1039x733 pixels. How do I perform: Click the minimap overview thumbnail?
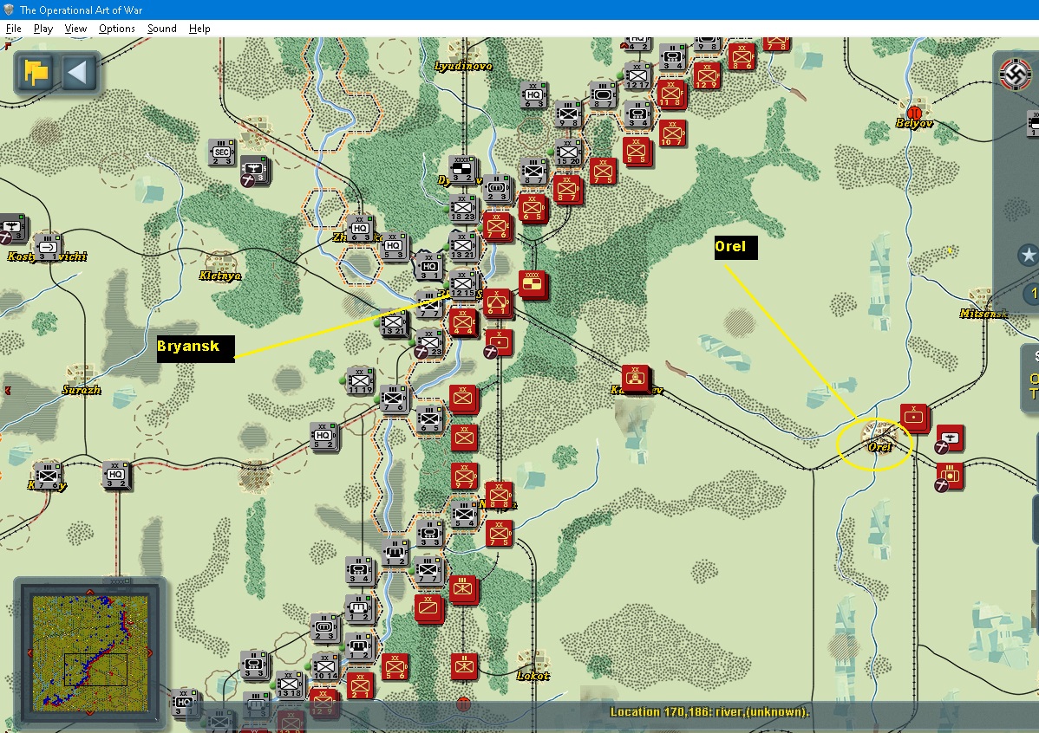coord(89,653)
